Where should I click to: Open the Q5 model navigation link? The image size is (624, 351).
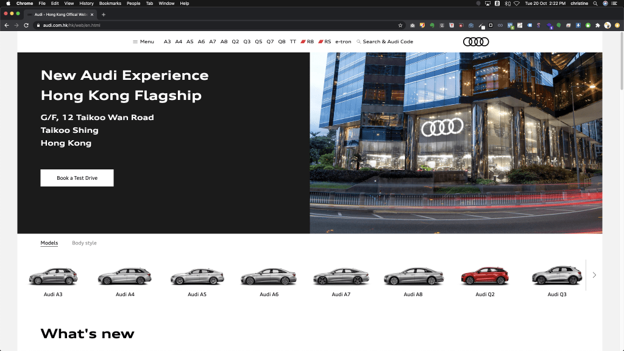(258, 42)
